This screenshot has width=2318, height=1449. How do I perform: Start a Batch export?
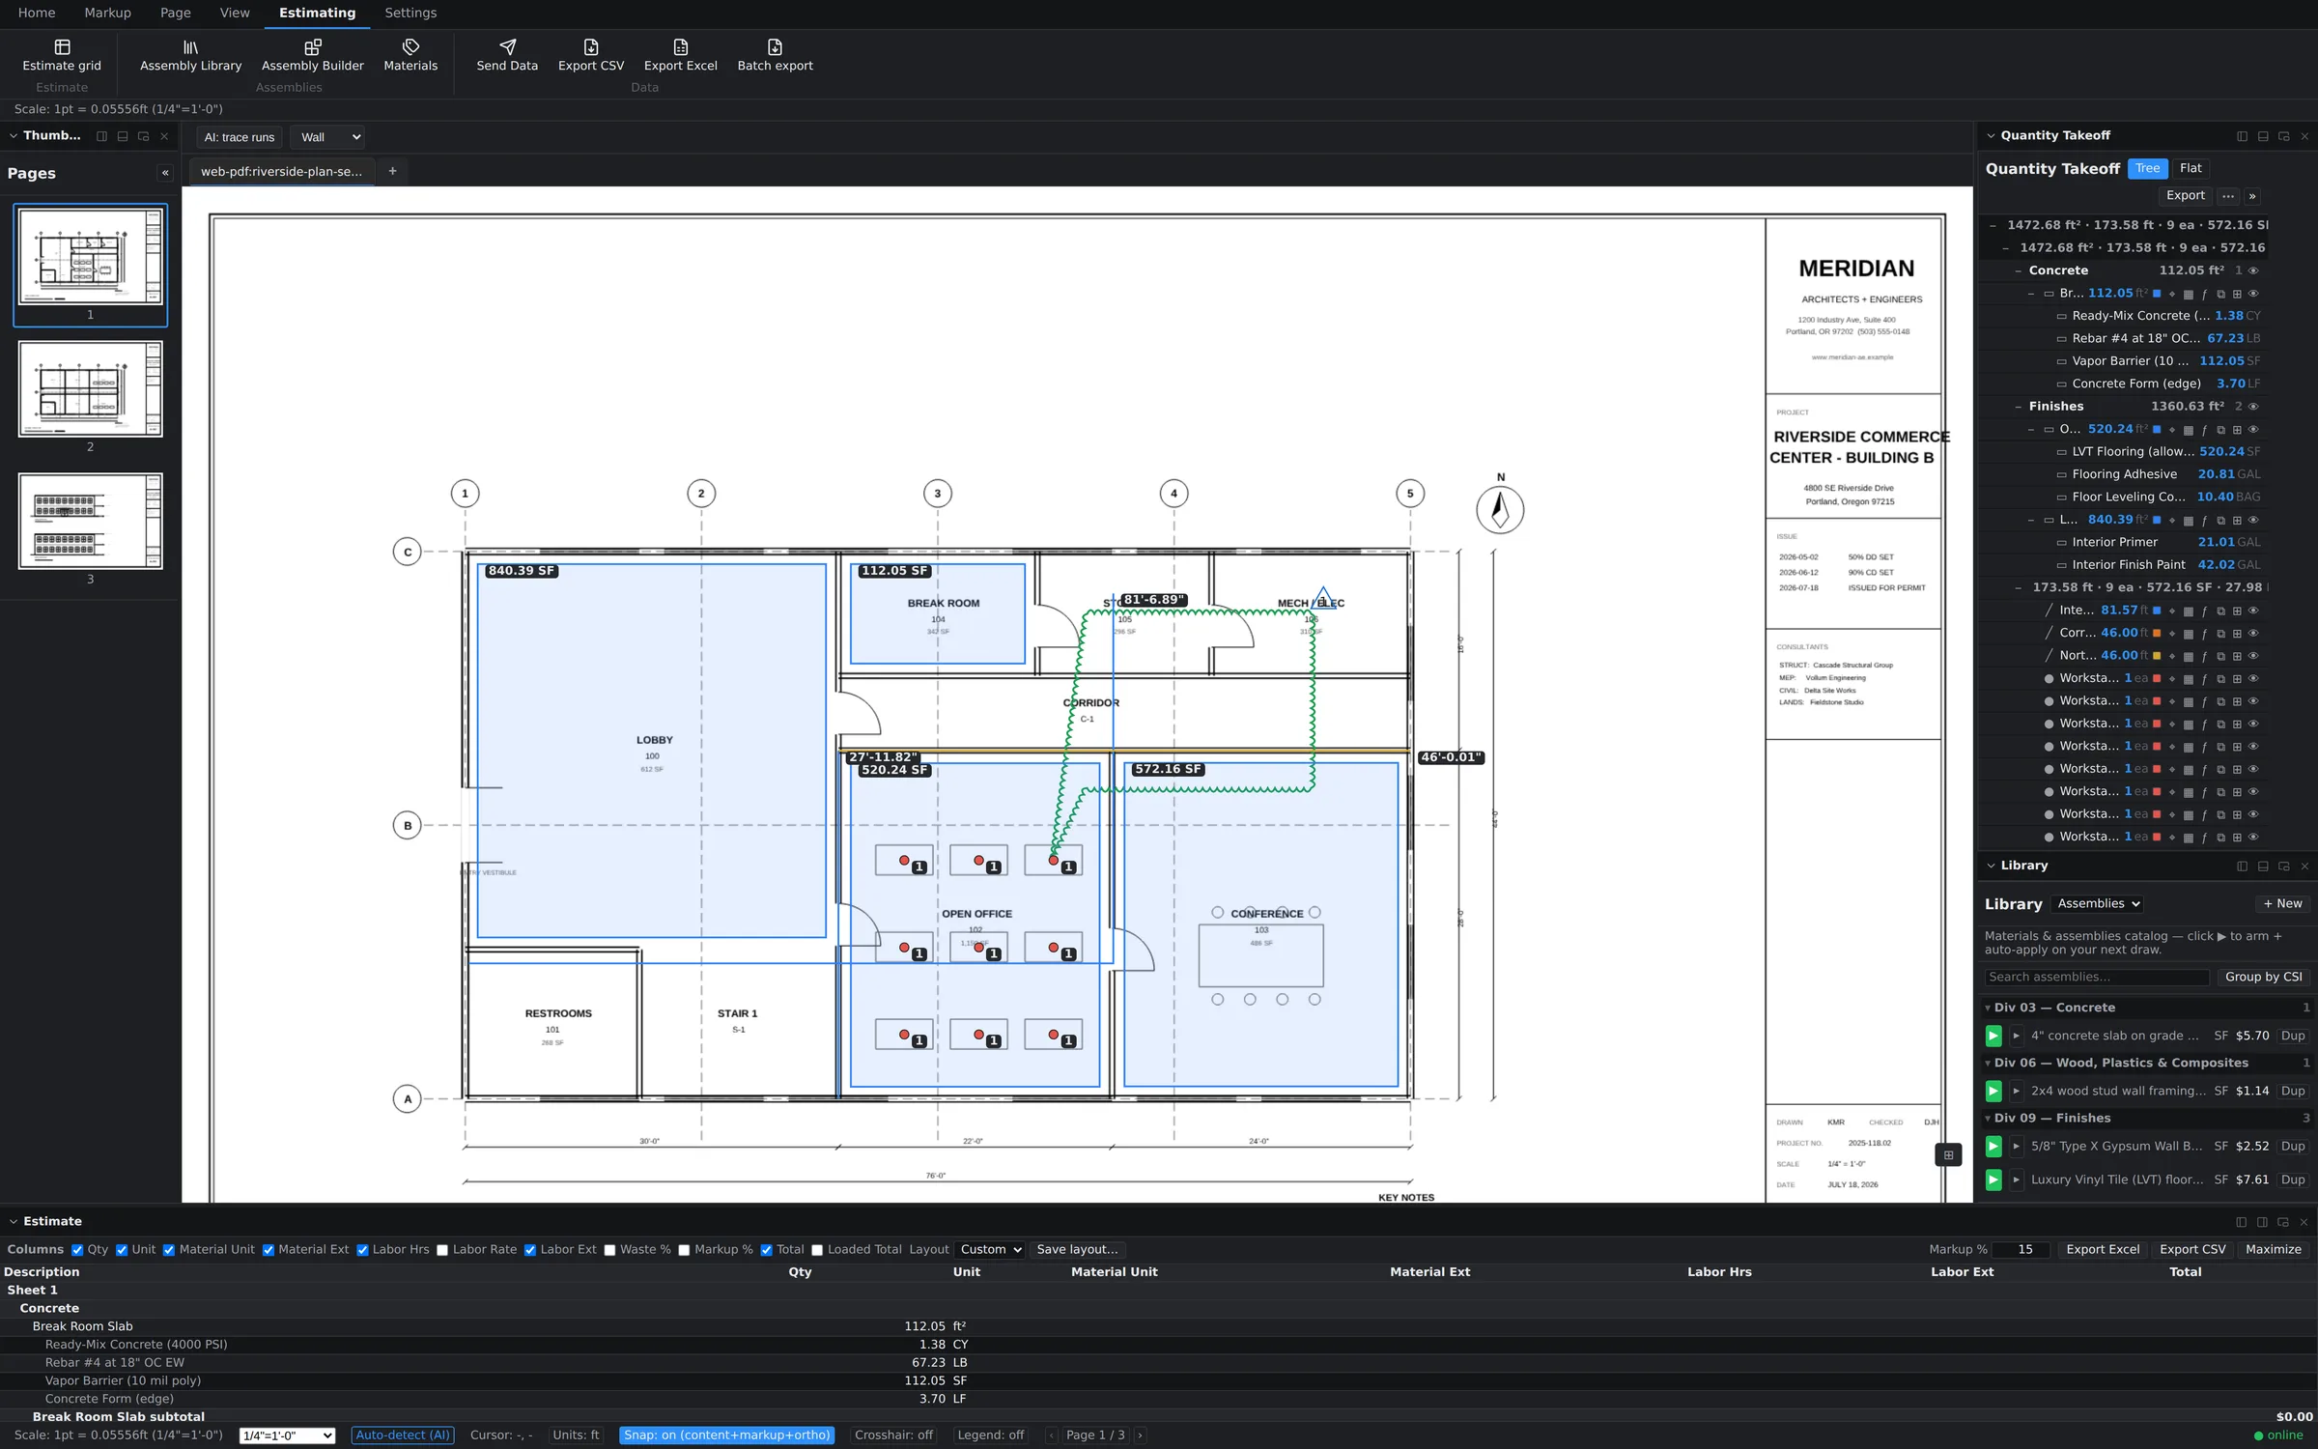775,55
